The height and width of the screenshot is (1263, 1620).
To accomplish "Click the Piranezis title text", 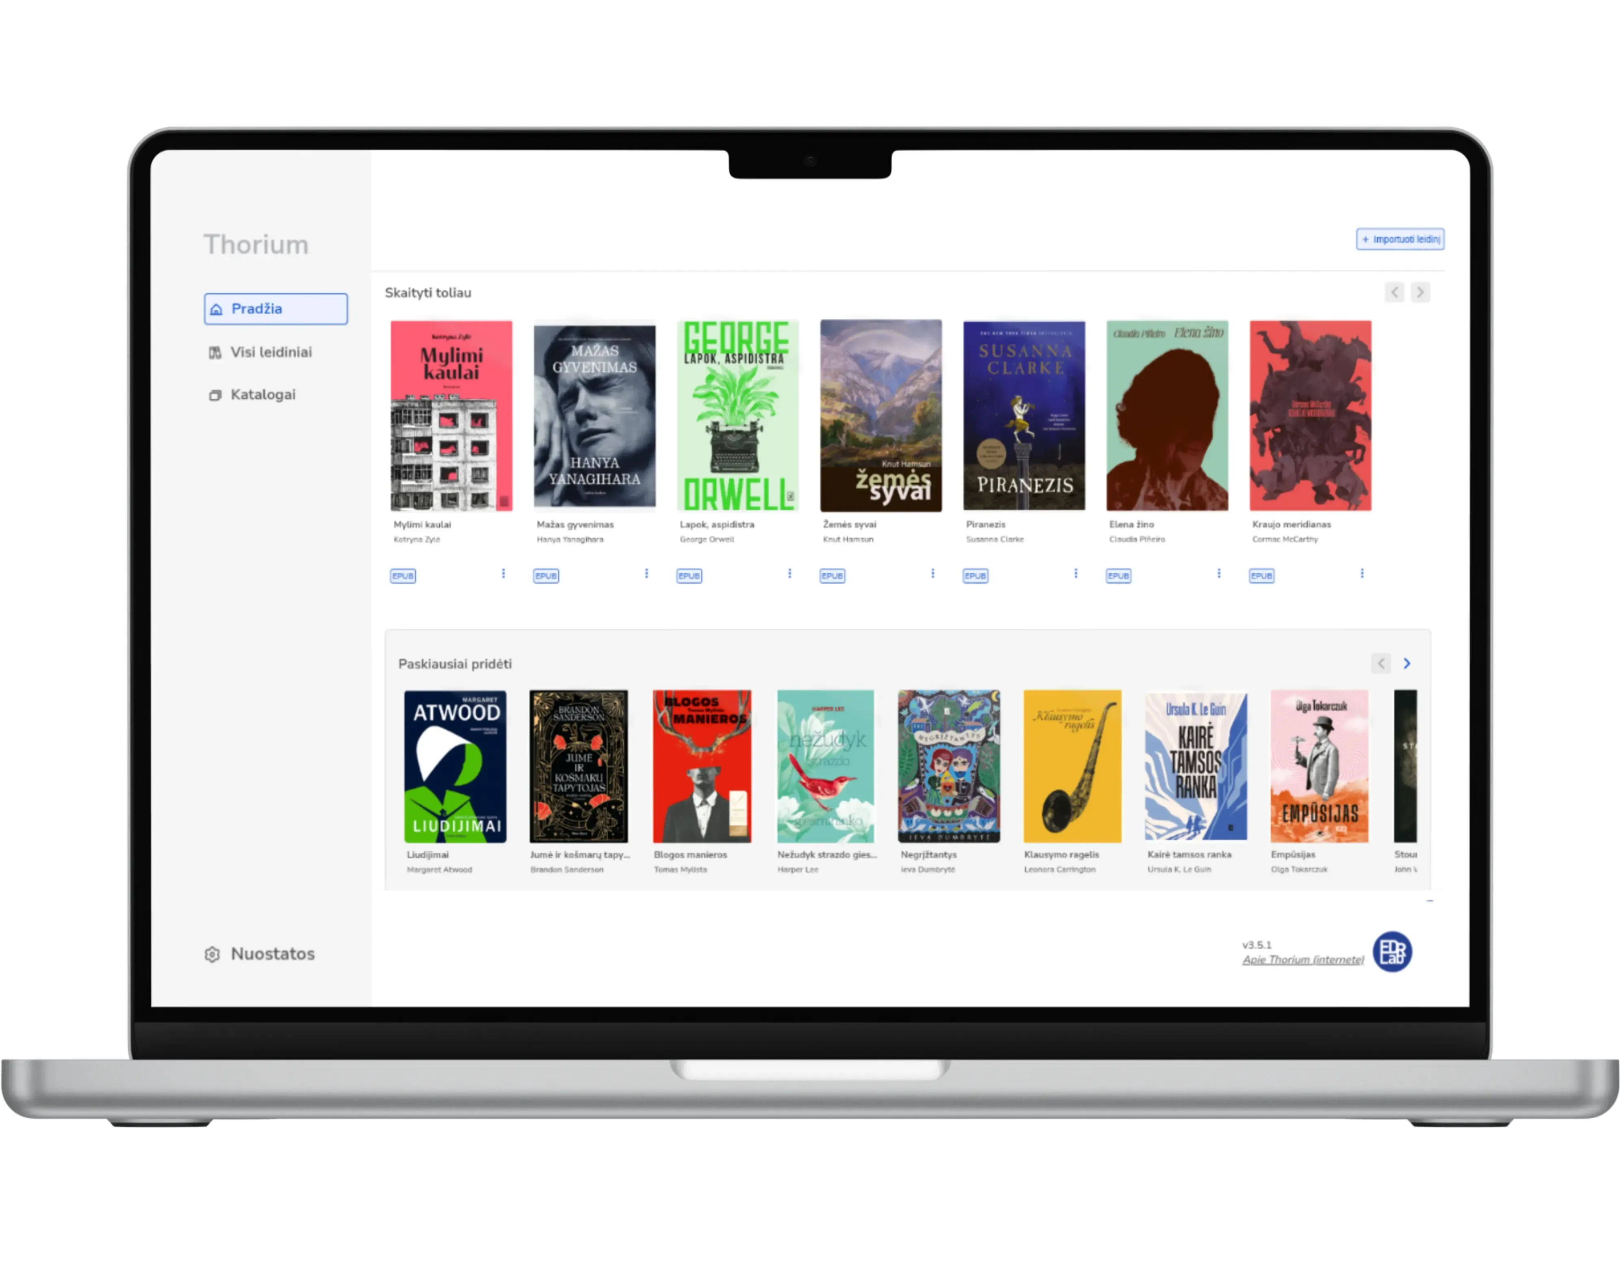I will pyautogui.click(x=986, y=524).
